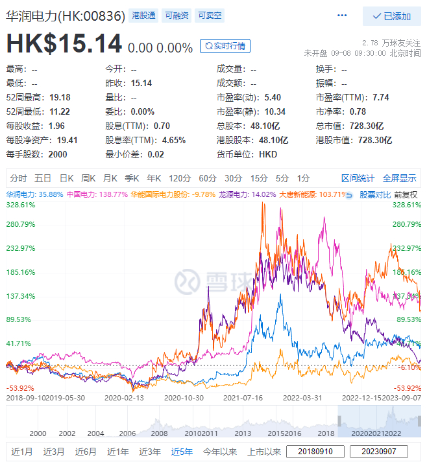Open the three-dot more options menu

click(342, 16)
